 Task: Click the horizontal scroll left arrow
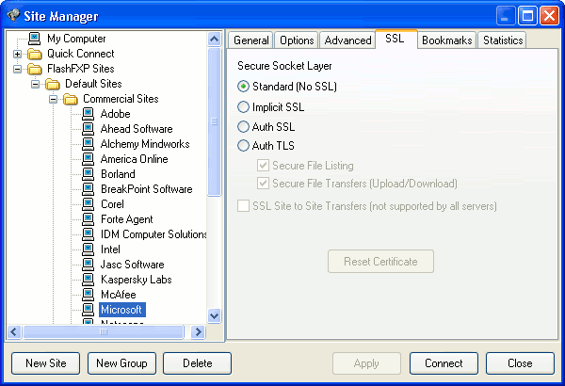coord(14,331)
